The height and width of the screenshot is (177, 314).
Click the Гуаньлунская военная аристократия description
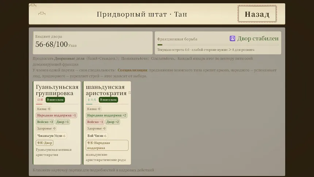tap(53, 152)
